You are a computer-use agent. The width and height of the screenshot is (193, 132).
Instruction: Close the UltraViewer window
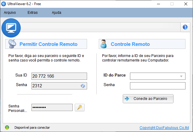pos(186,4)
